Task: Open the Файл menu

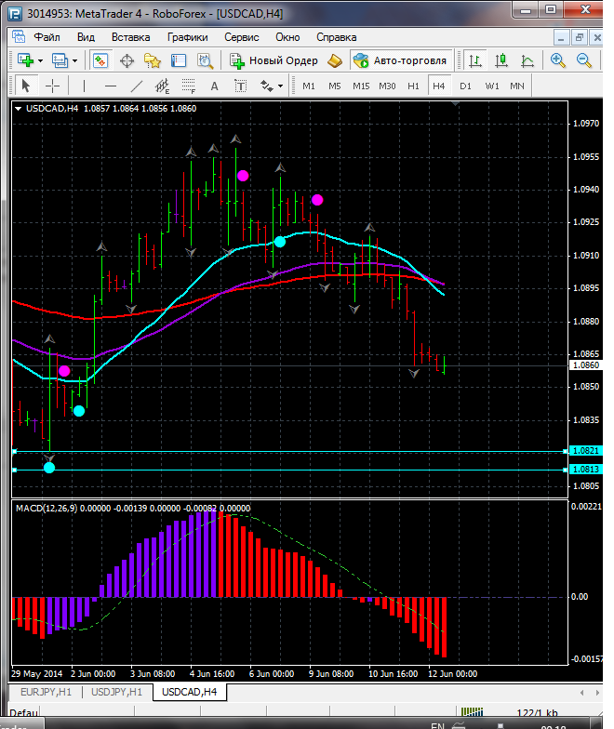Action: point(47,37)
